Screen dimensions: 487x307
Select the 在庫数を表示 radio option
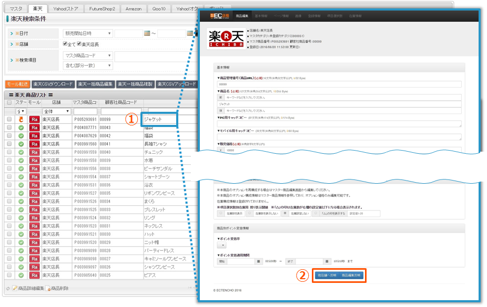221,214
